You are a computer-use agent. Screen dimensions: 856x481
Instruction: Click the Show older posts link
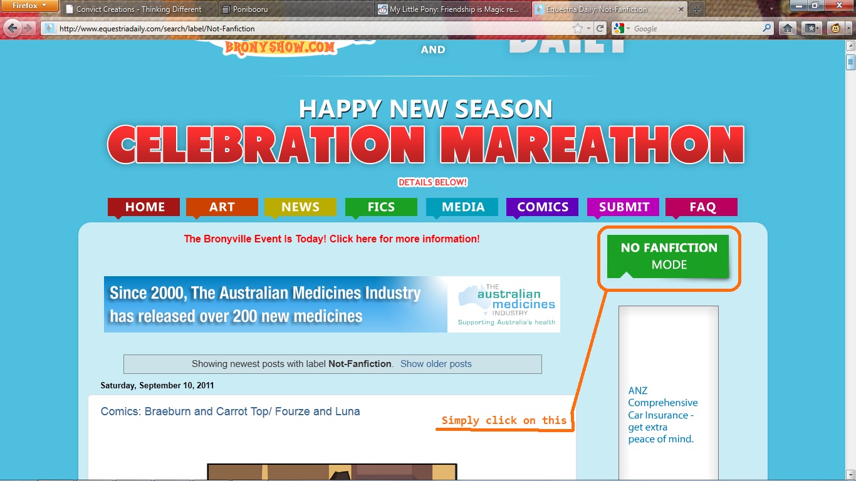(436, 364)
